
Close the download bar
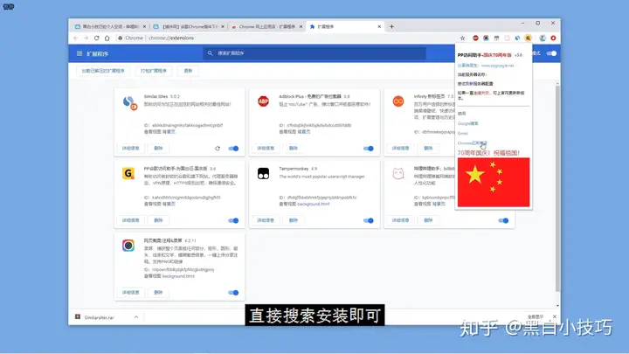pyautogui.click(x=555, y=316)
